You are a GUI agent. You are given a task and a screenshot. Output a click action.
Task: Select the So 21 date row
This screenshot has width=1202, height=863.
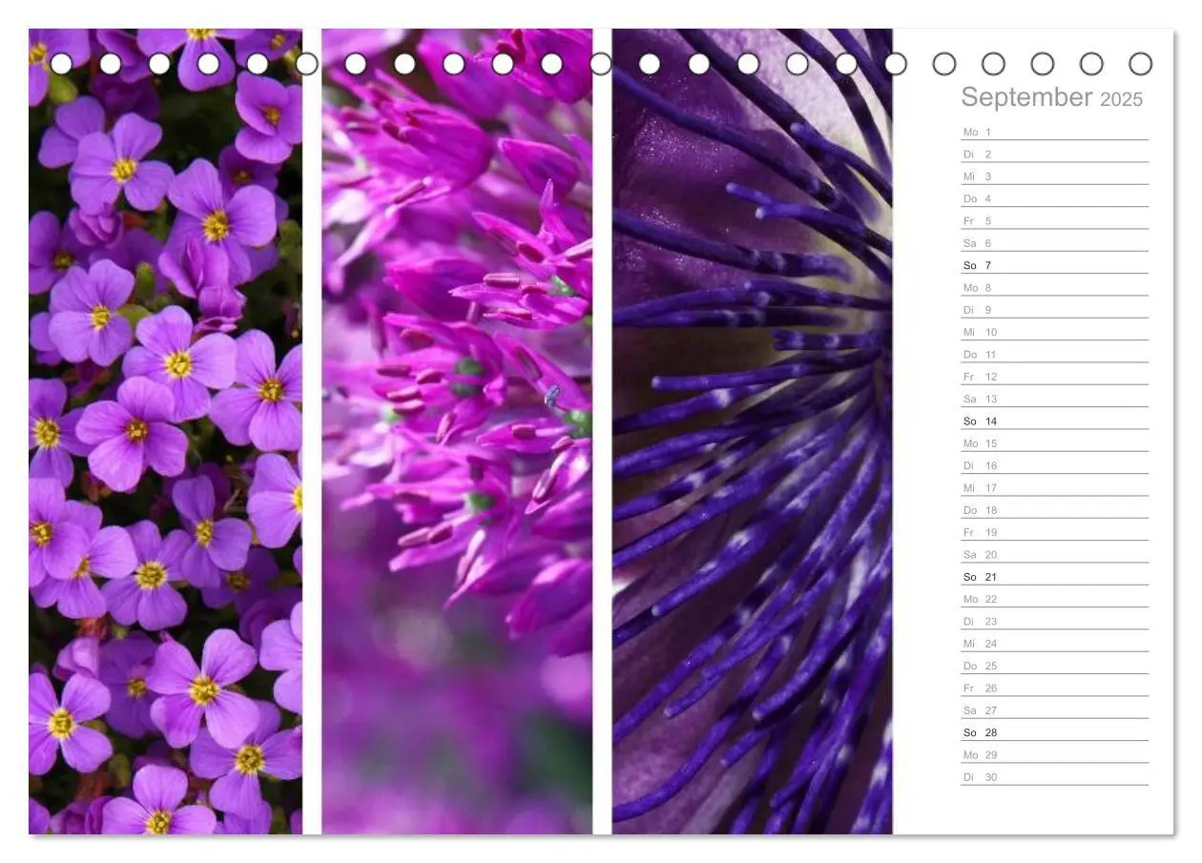1054,577
